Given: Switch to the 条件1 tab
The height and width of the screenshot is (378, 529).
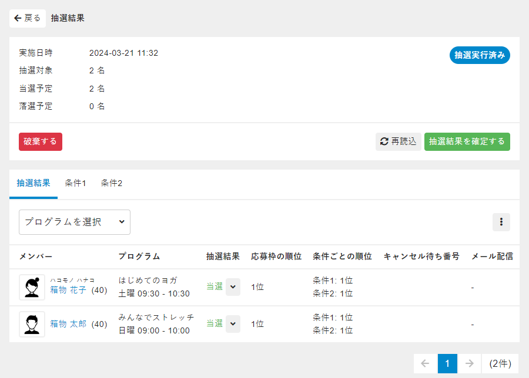Looking at the screenshot, I should [75, 184].
